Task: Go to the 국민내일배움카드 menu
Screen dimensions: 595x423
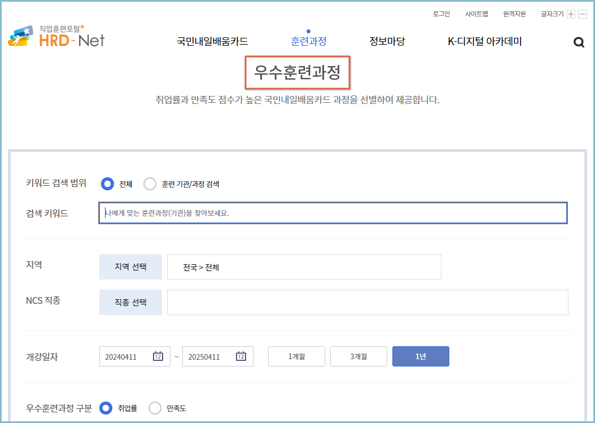Action: 212,41
